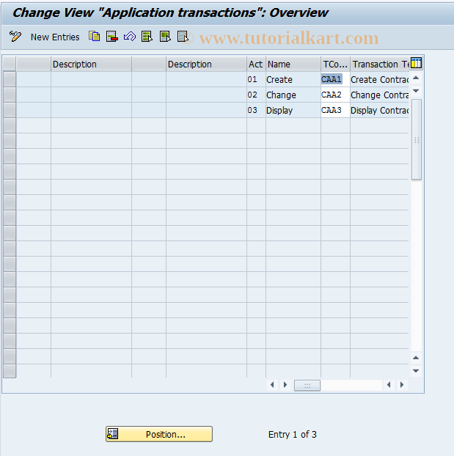Click the Select All icon
The image size is (454, 456).
point(147,37)
